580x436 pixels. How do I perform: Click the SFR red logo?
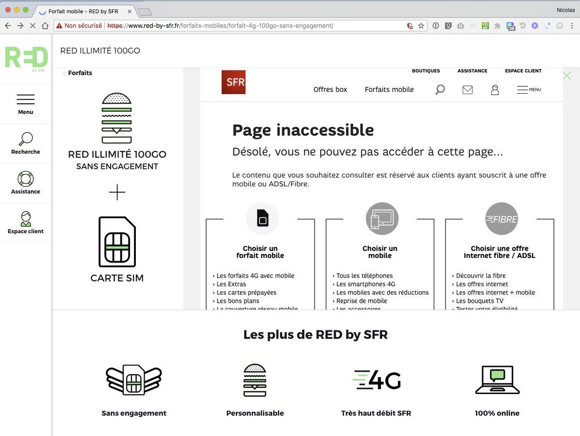click(233, 82)
